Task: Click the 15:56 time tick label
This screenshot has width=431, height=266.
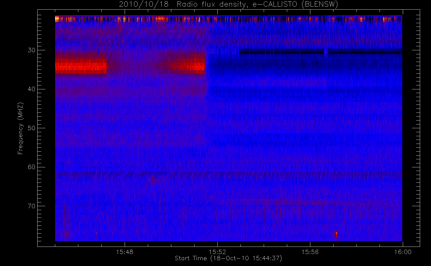Action: (x=310, y=252)
